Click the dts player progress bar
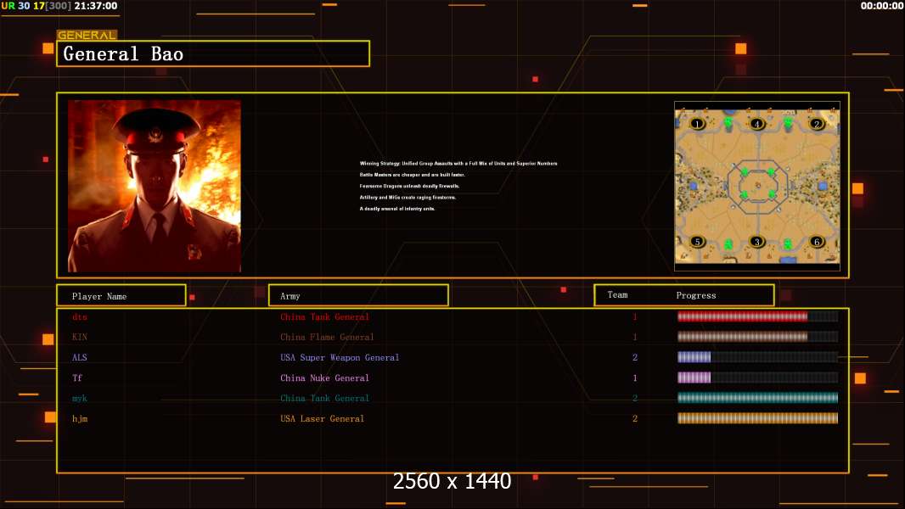Screen dimensions: 905x509 coord(757,316)
